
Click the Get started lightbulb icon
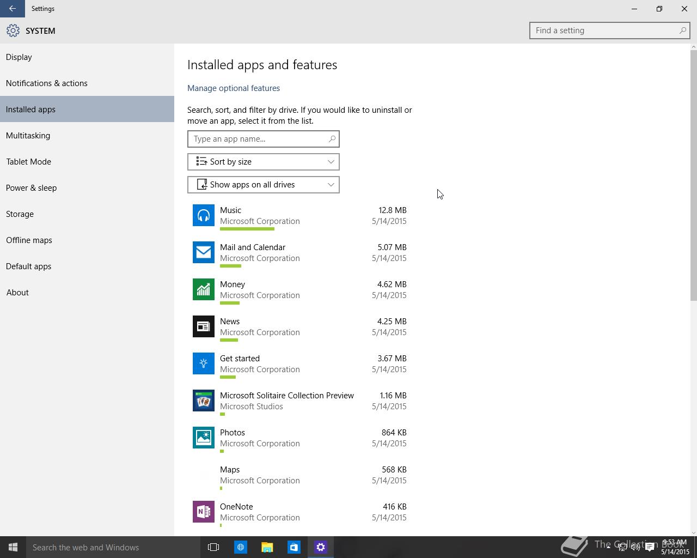204,363
